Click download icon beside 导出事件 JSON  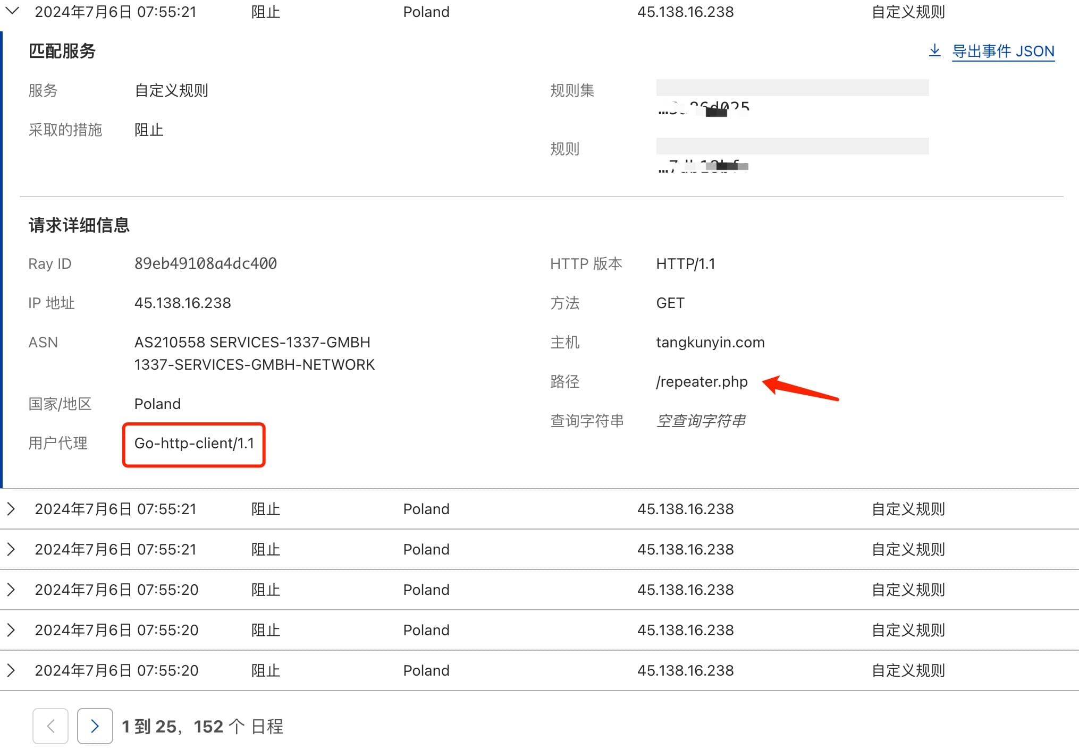coord(934,51)
